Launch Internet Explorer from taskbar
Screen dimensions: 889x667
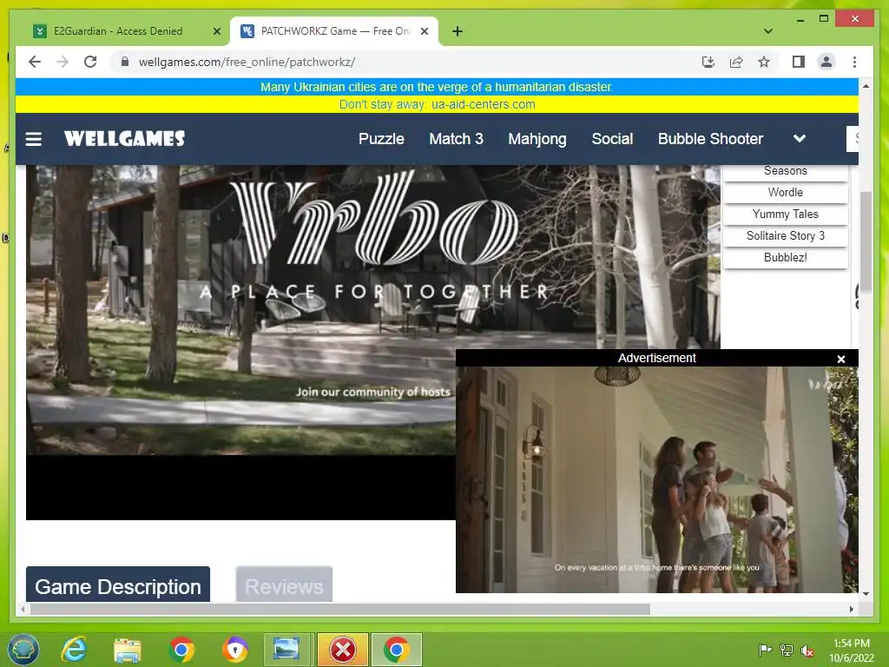tap(75, 650)
